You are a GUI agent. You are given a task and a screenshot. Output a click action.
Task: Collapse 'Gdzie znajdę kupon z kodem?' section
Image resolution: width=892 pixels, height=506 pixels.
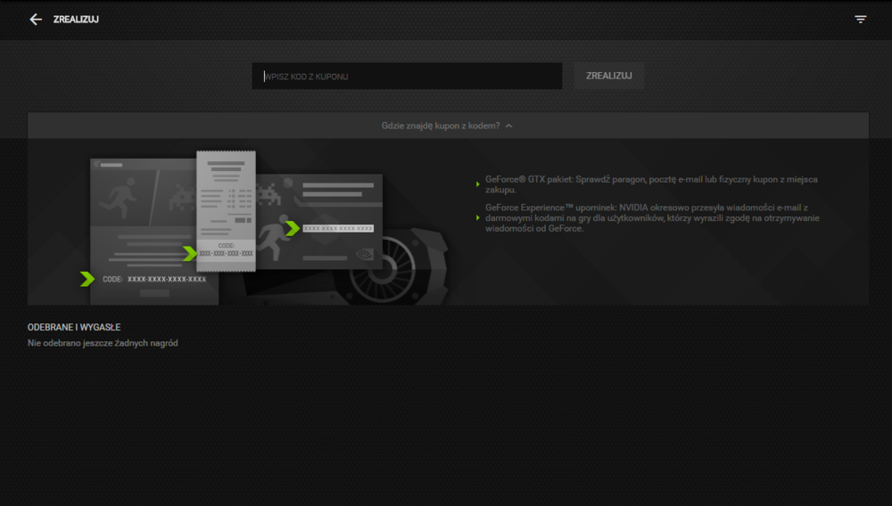tap(448, 126)
